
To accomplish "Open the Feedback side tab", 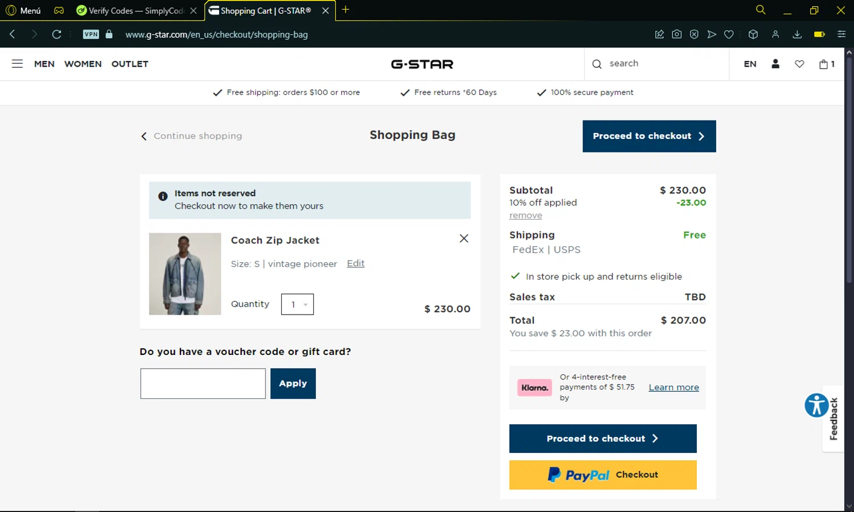I will 834,419.
